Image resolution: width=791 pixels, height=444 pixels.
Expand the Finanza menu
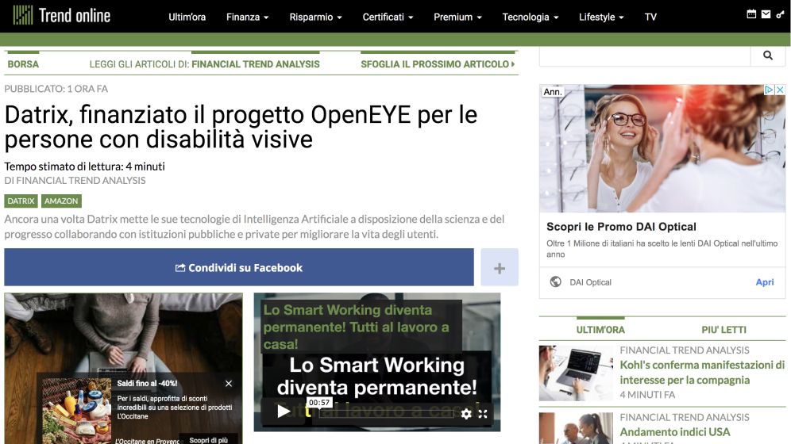[247, 17]
